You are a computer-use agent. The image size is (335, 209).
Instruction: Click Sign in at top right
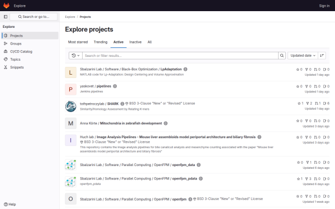coord(324,6)
